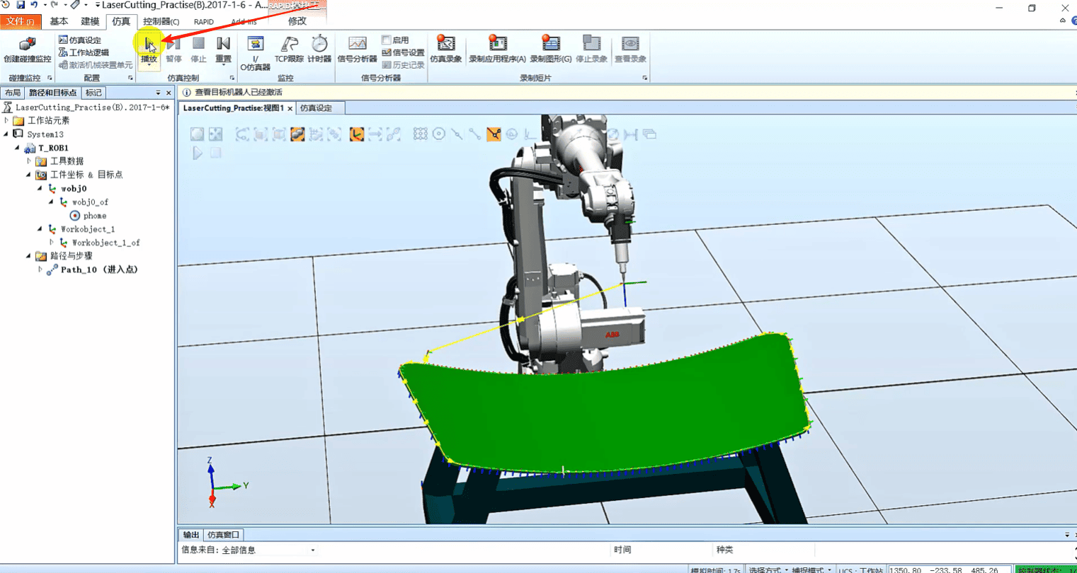Viewport: 1077px width, 573px height.
Task: Enable TCP跟踪 tracking tool
Action: [x=289, y=50]
